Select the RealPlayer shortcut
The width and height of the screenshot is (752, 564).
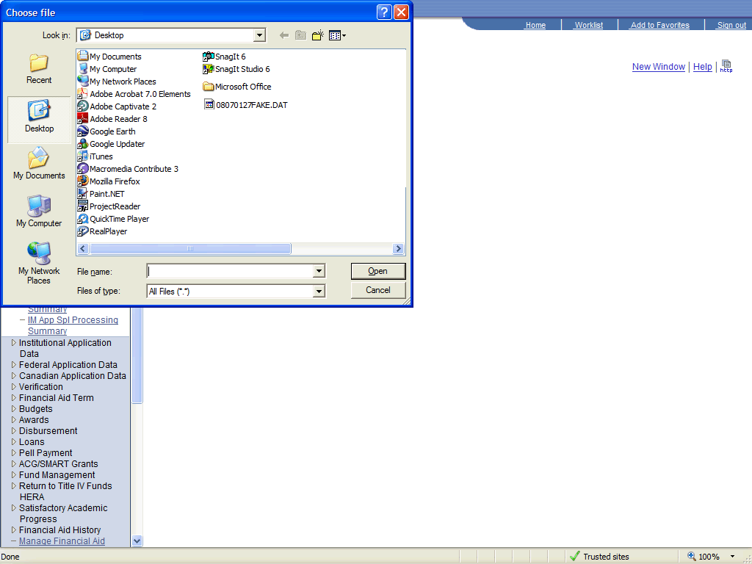point(103,231)
